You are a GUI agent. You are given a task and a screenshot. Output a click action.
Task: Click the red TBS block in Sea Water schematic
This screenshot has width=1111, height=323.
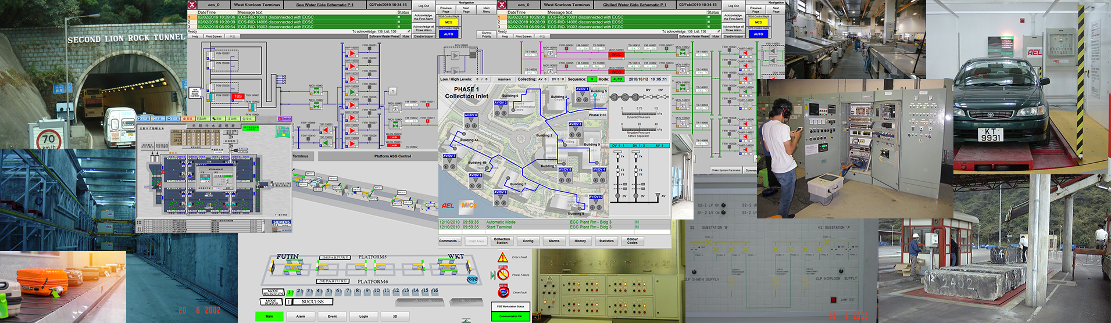(238, 96)
